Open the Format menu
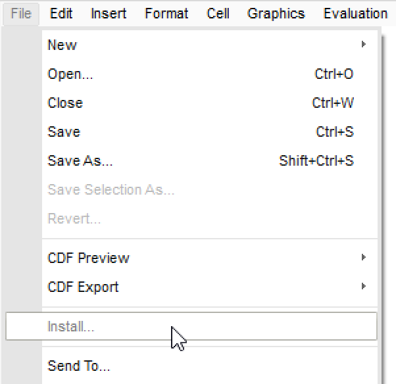 [x=166, y=13]
